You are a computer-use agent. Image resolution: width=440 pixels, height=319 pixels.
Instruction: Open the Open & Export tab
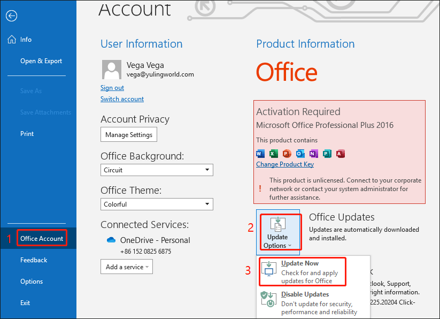point(41,61)
